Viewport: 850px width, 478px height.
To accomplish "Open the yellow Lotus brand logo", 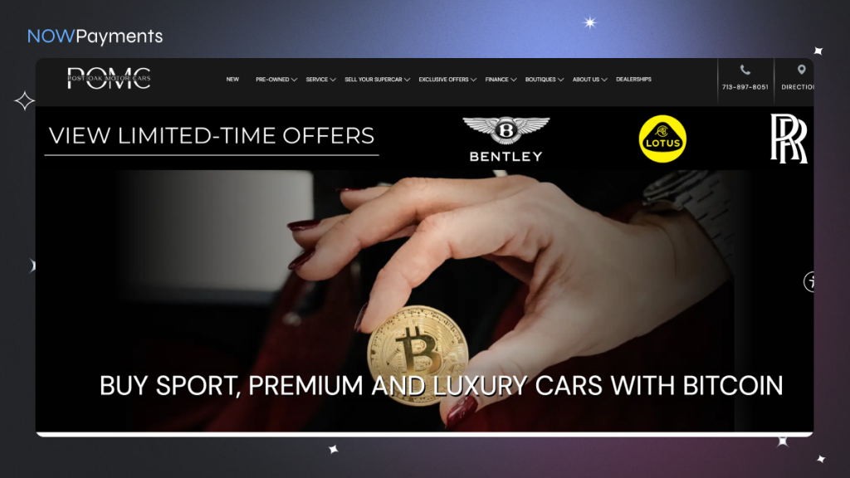I will (662, 139).
